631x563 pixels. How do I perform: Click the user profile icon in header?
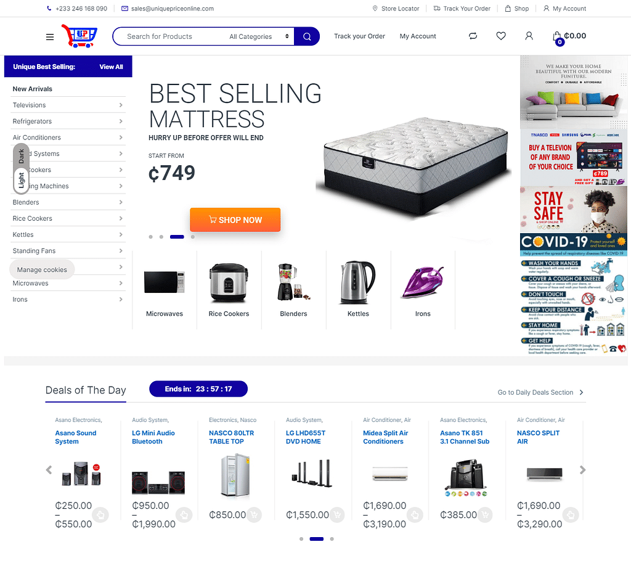click(x=529, y=36)
